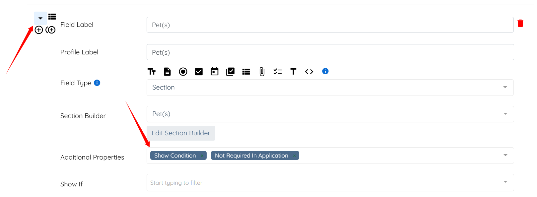The image size is (537, 197).
Task: Delete the Pet(s) field with red trash icon
Action: (520, 23)
